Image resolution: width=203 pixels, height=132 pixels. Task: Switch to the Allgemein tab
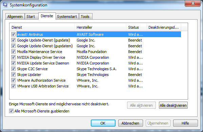tap(15, 17)
